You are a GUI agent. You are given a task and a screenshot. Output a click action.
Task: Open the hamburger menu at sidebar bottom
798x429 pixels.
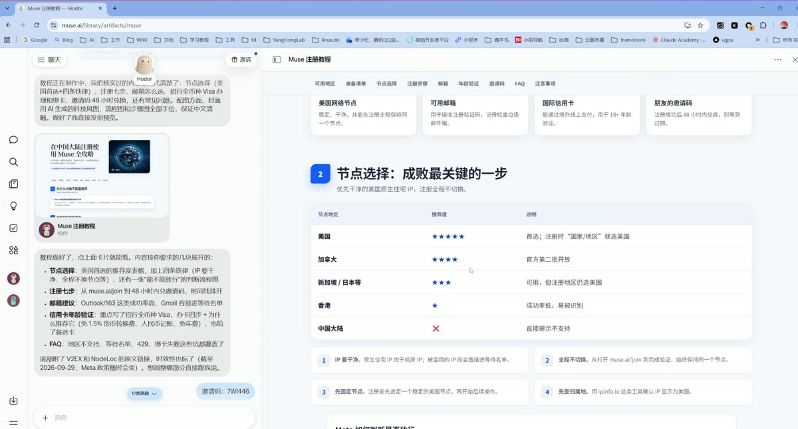[13, 422]
